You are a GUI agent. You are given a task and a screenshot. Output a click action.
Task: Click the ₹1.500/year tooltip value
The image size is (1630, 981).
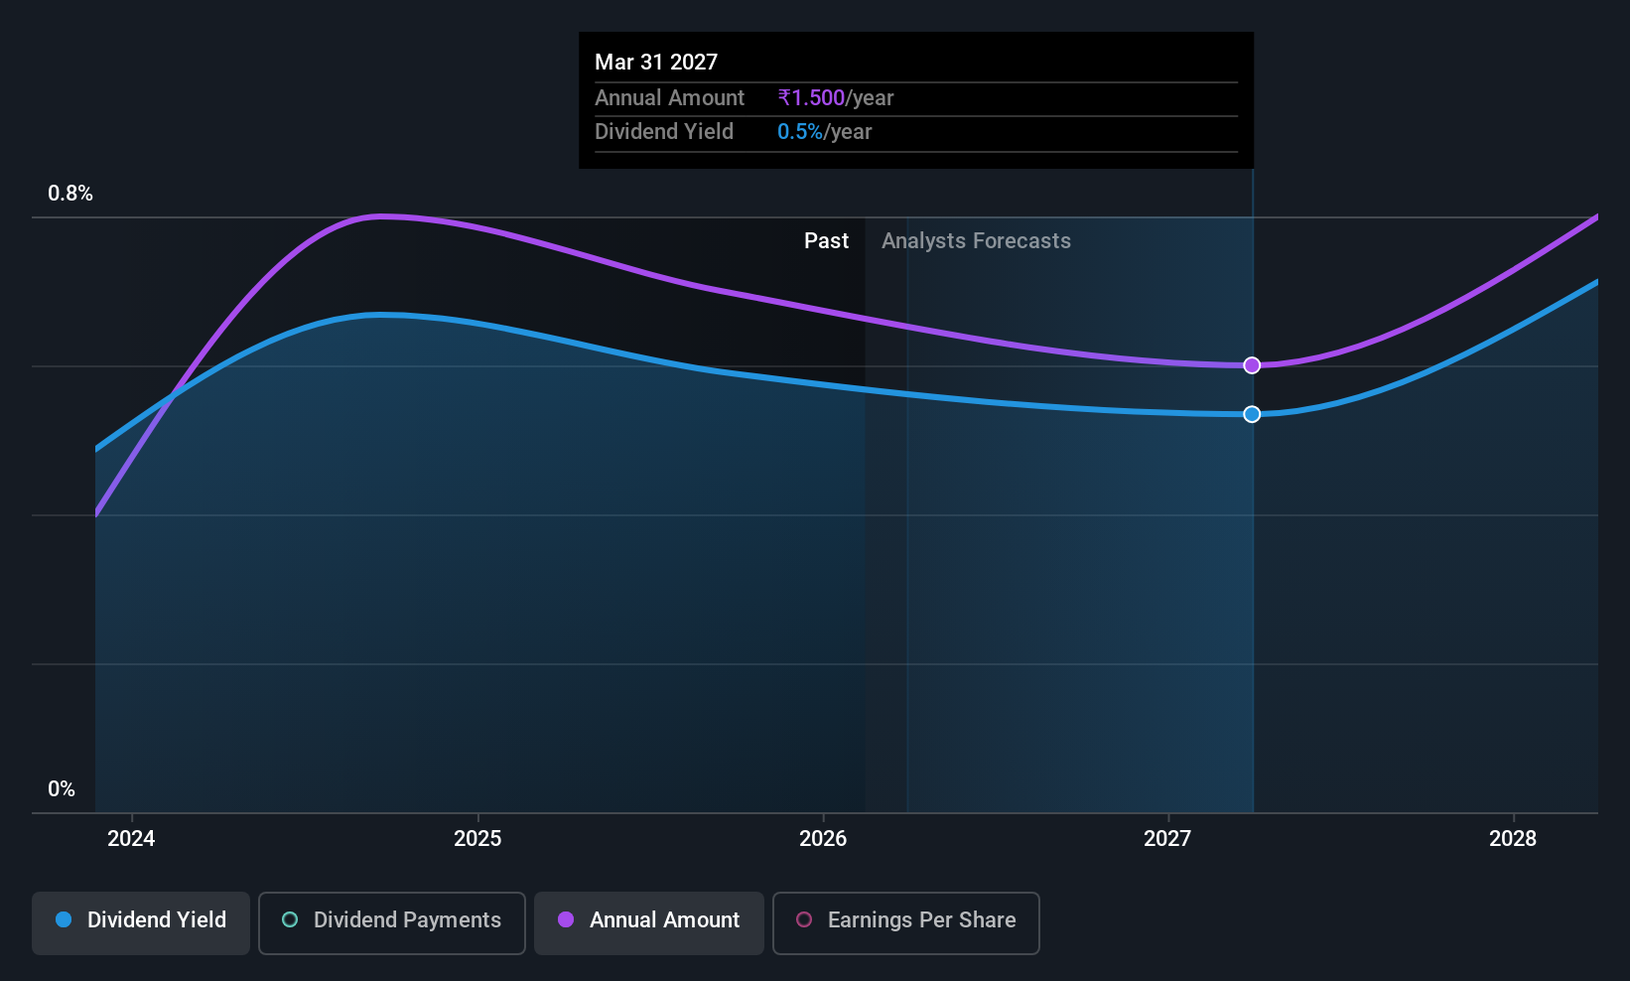tap(836, 98)
